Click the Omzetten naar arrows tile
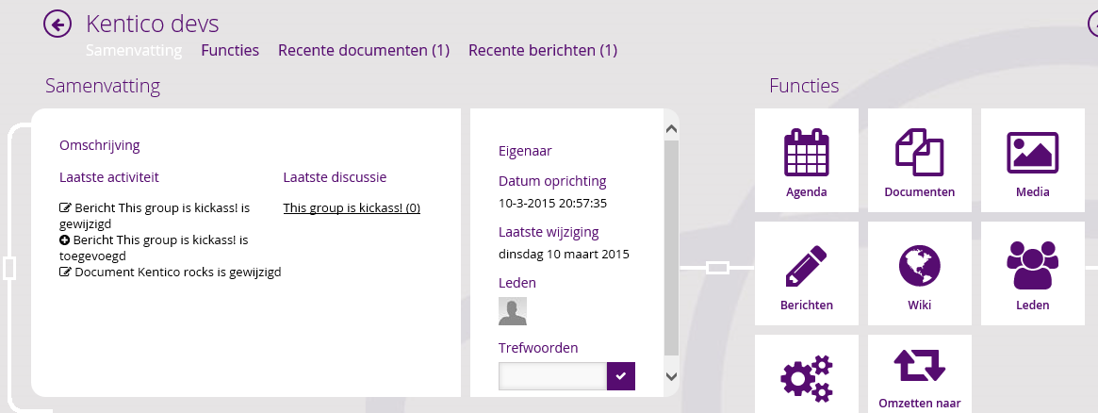1098x413 pixels. click(x=920, y=373)
